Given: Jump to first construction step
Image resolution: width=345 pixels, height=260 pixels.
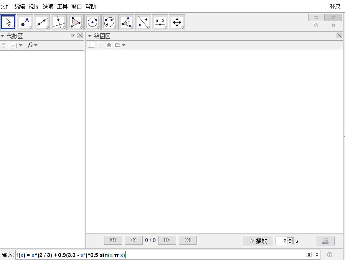Looking at the screenshot, I should (x=113, y=240).
